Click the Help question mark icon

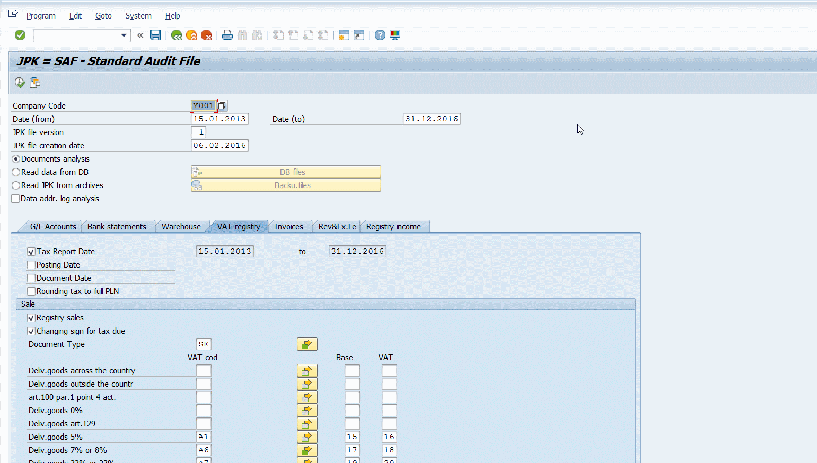(380, 35)
